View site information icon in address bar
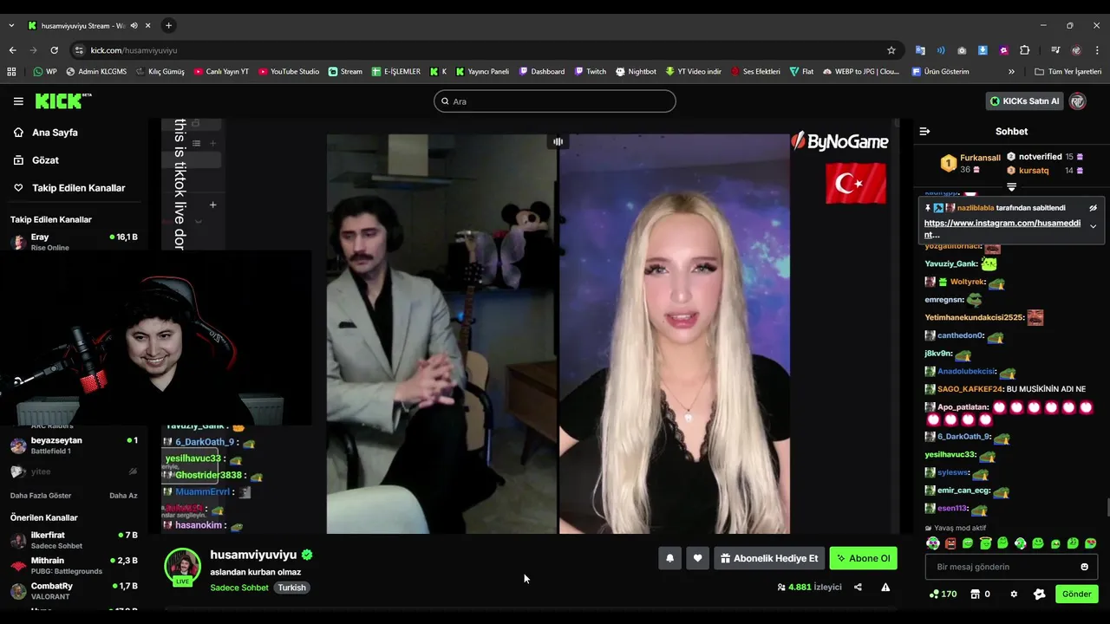Image resolution: width=1110 pixels, height=624 pixels. [x=79, y=50]
